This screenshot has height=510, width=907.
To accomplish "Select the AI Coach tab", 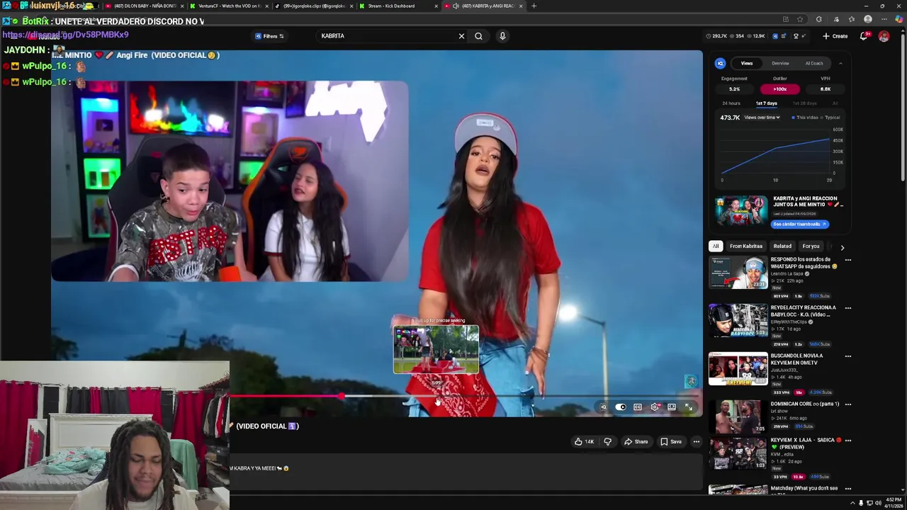I will 814,63.
